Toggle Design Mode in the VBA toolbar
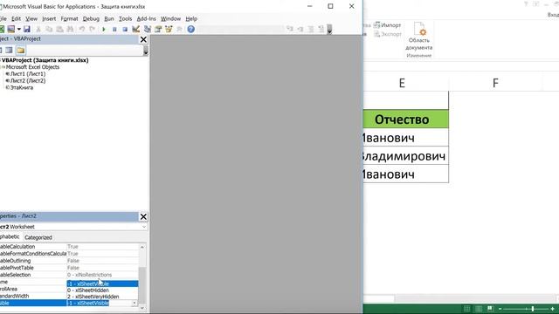559x314 pixels. (x=136, y=29)
